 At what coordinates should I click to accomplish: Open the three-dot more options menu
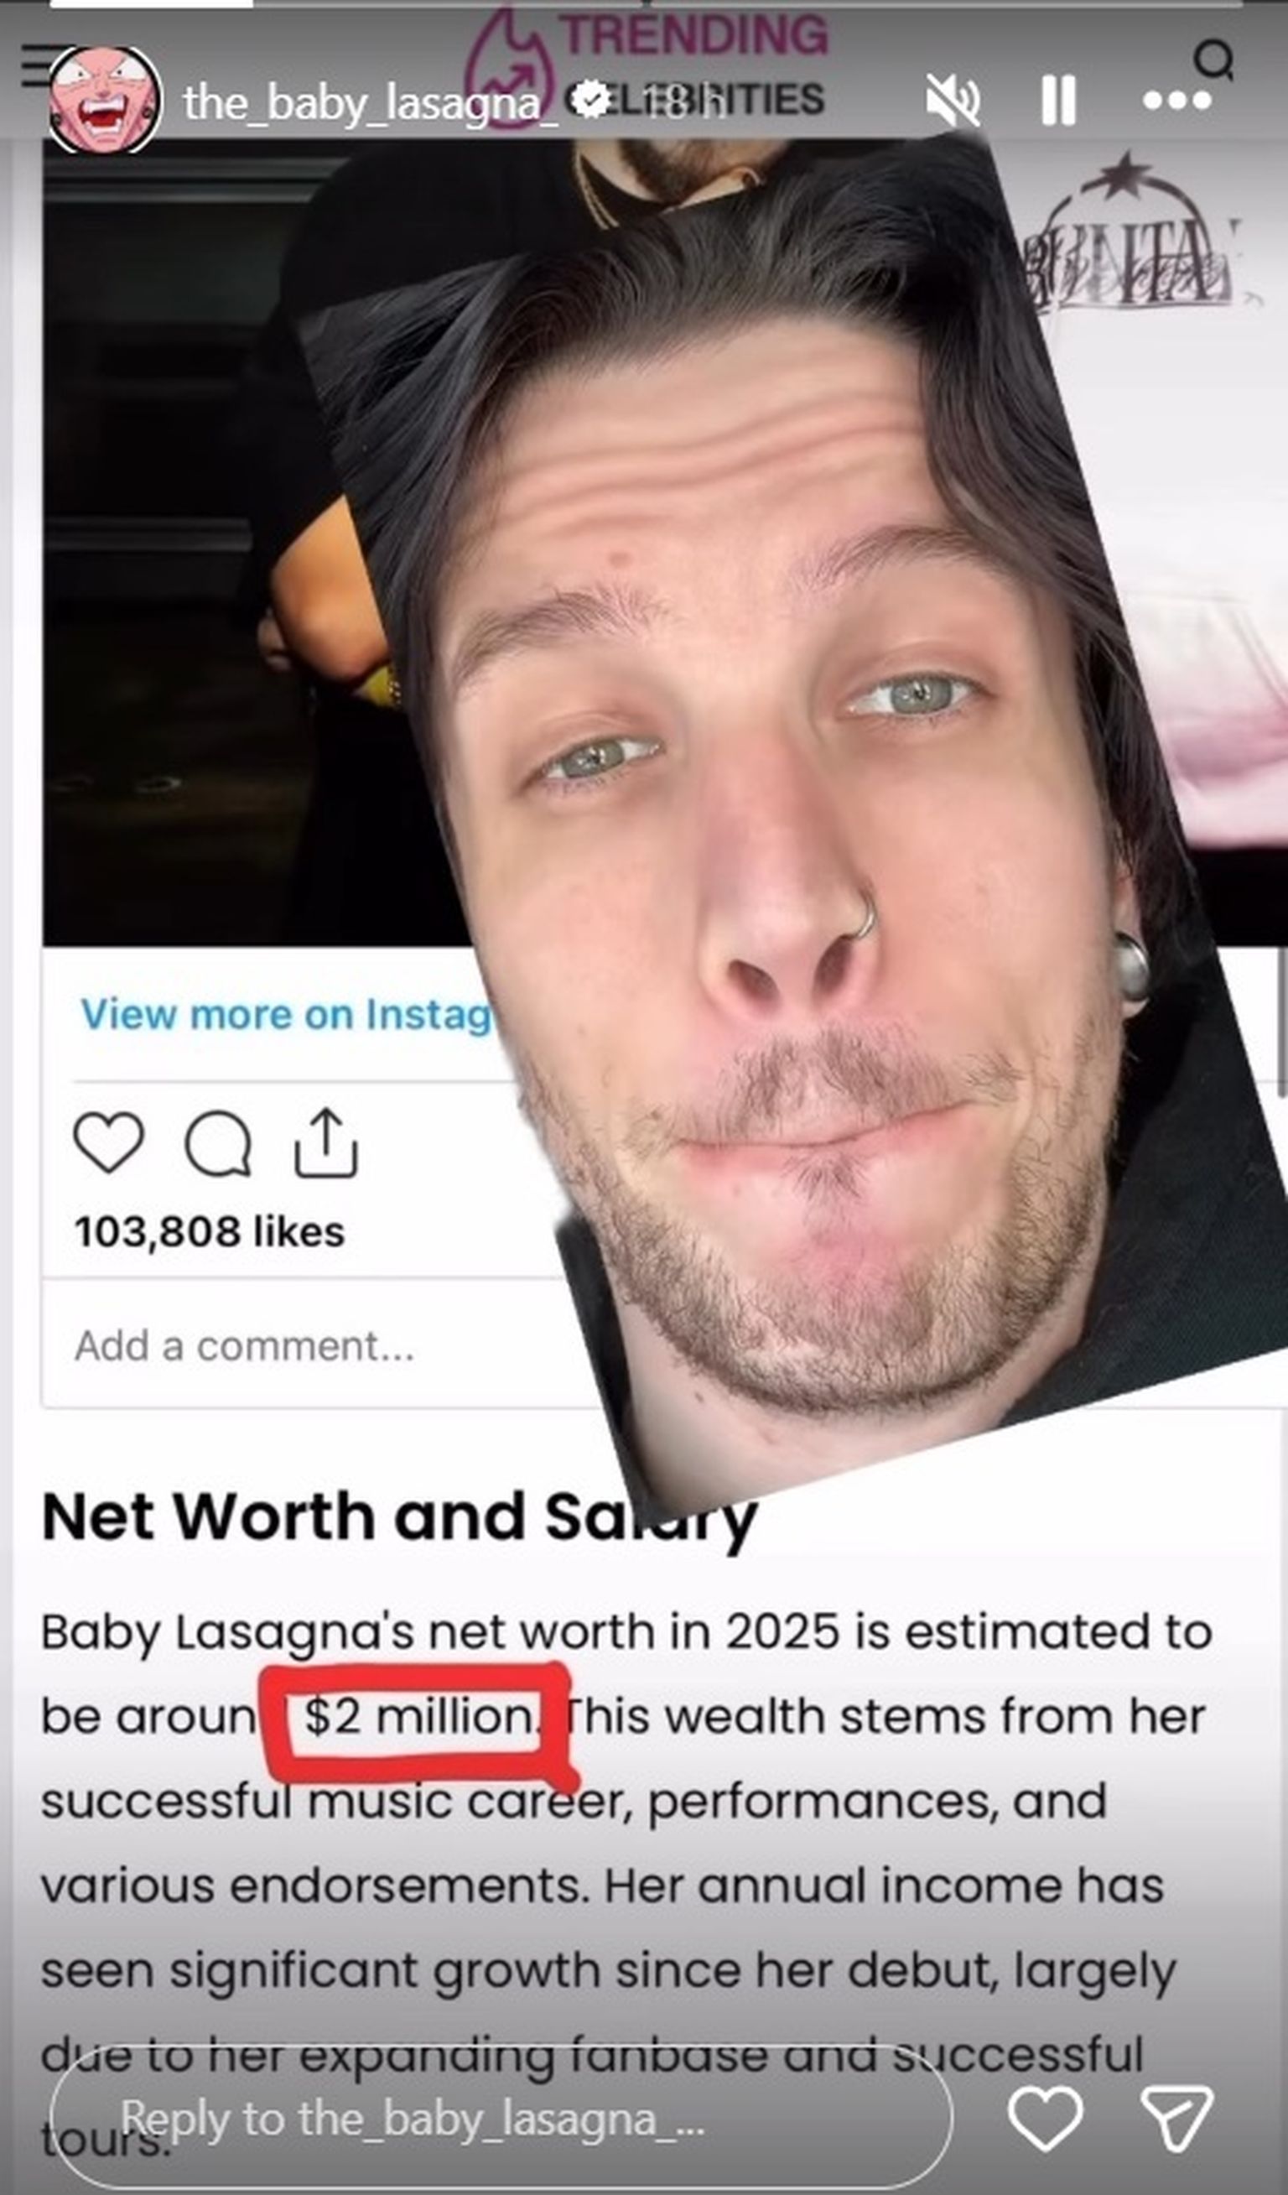[x=1176, y=101]
